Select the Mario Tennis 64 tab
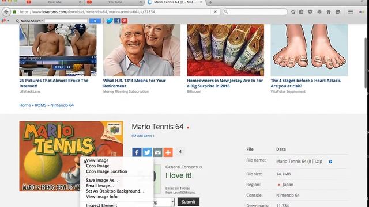 175,2
